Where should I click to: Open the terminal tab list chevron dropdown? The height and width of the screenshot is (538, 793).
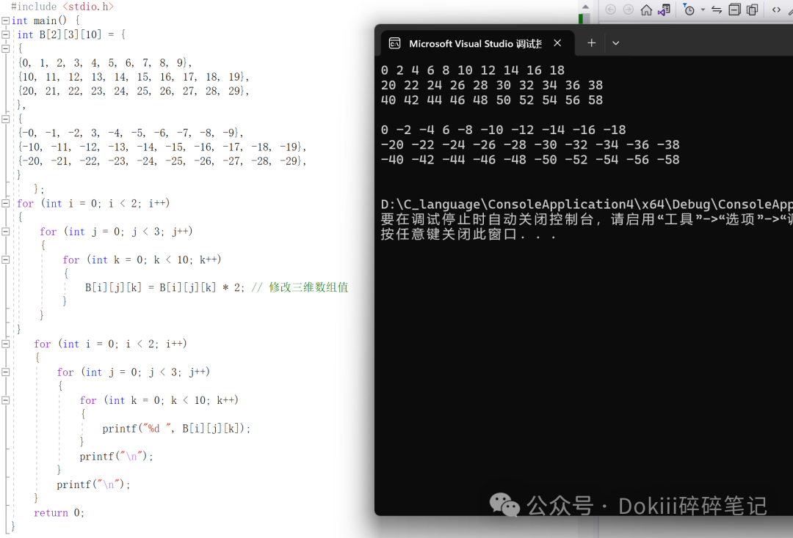click(615, 43)
